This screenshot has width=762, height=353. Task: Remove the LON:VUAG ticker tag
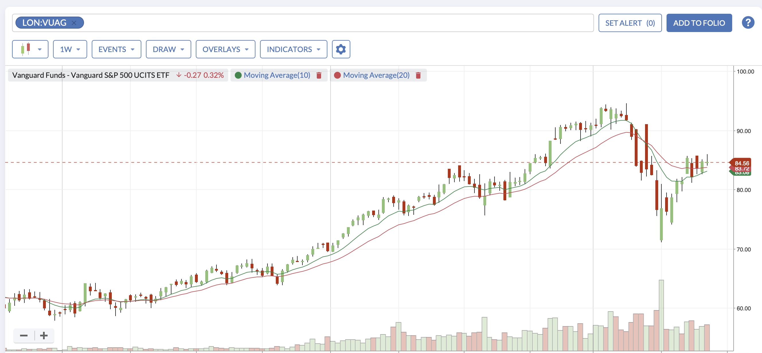coord(74,23)
